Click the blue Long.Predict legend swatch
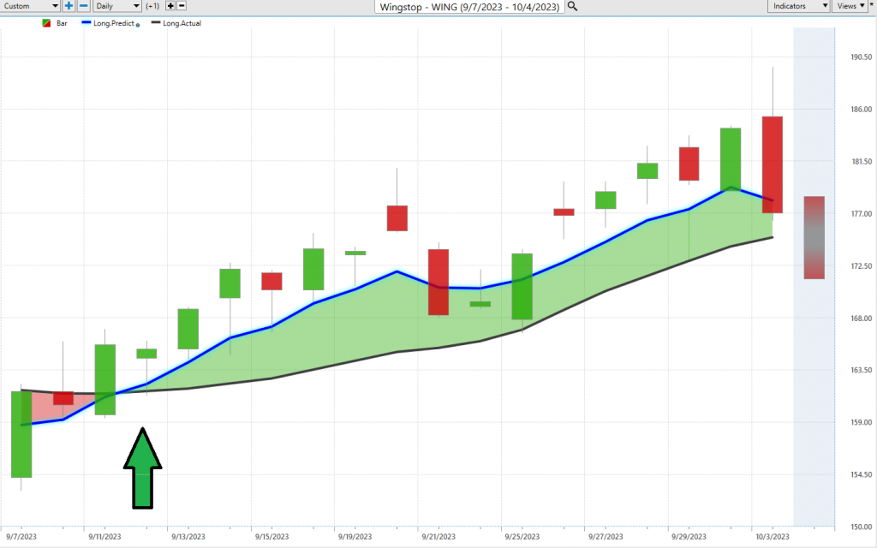The image size is (877, 548). coord(87,23)
